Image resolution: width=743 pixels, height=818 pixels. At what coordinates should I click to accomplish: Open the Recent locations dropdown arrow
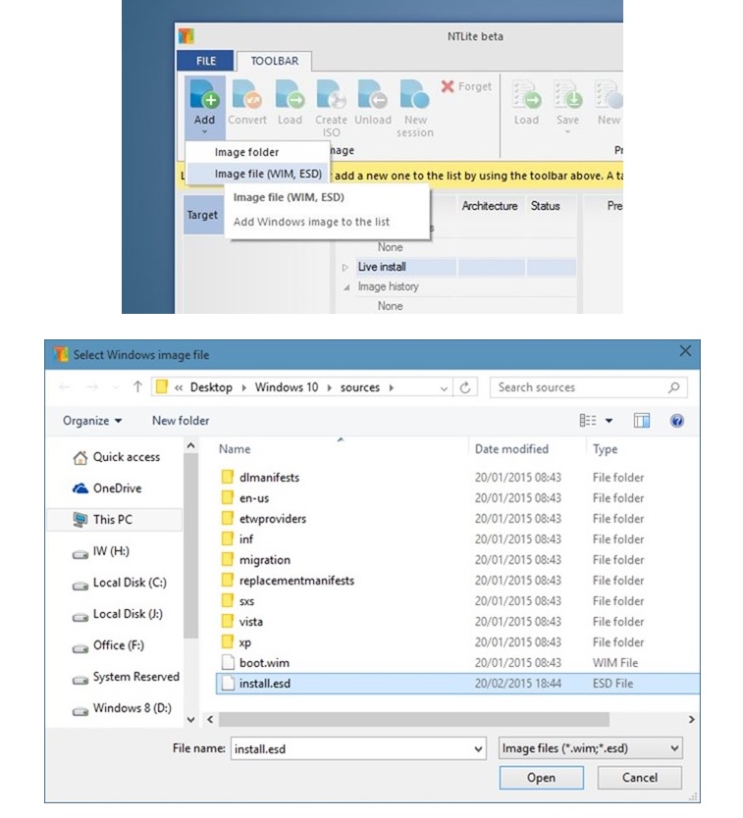116,387
